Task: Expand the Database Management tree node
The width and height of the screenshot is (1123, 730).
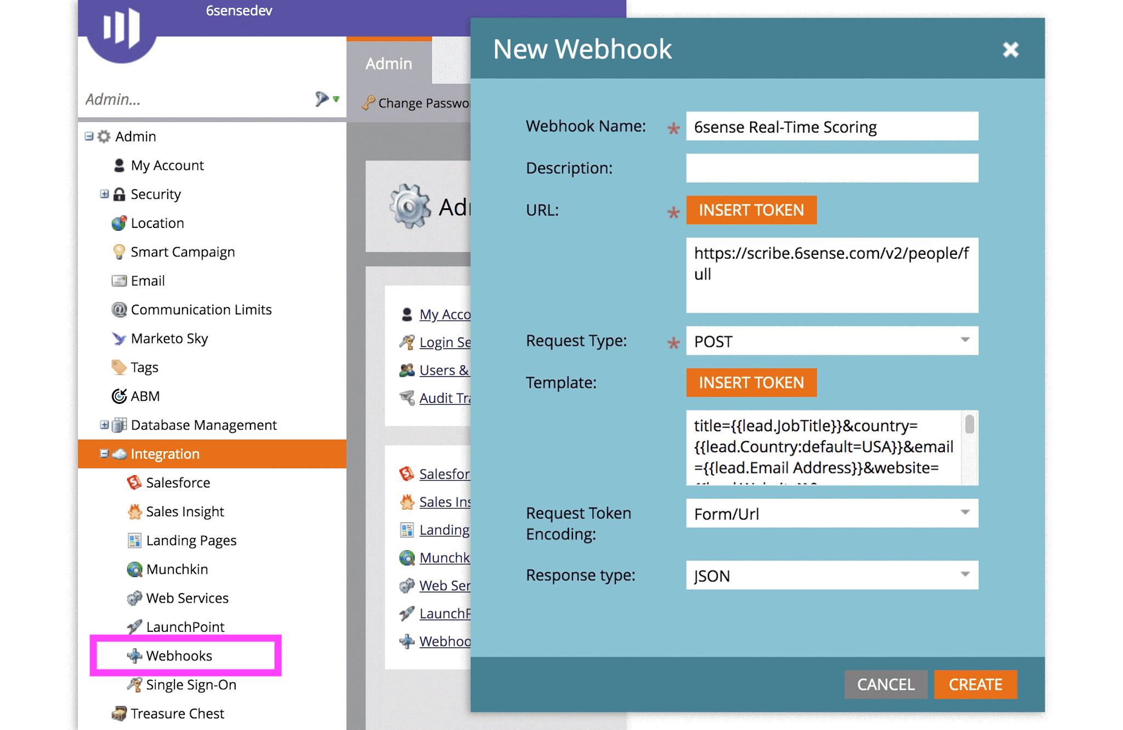Action: [104, 425]
